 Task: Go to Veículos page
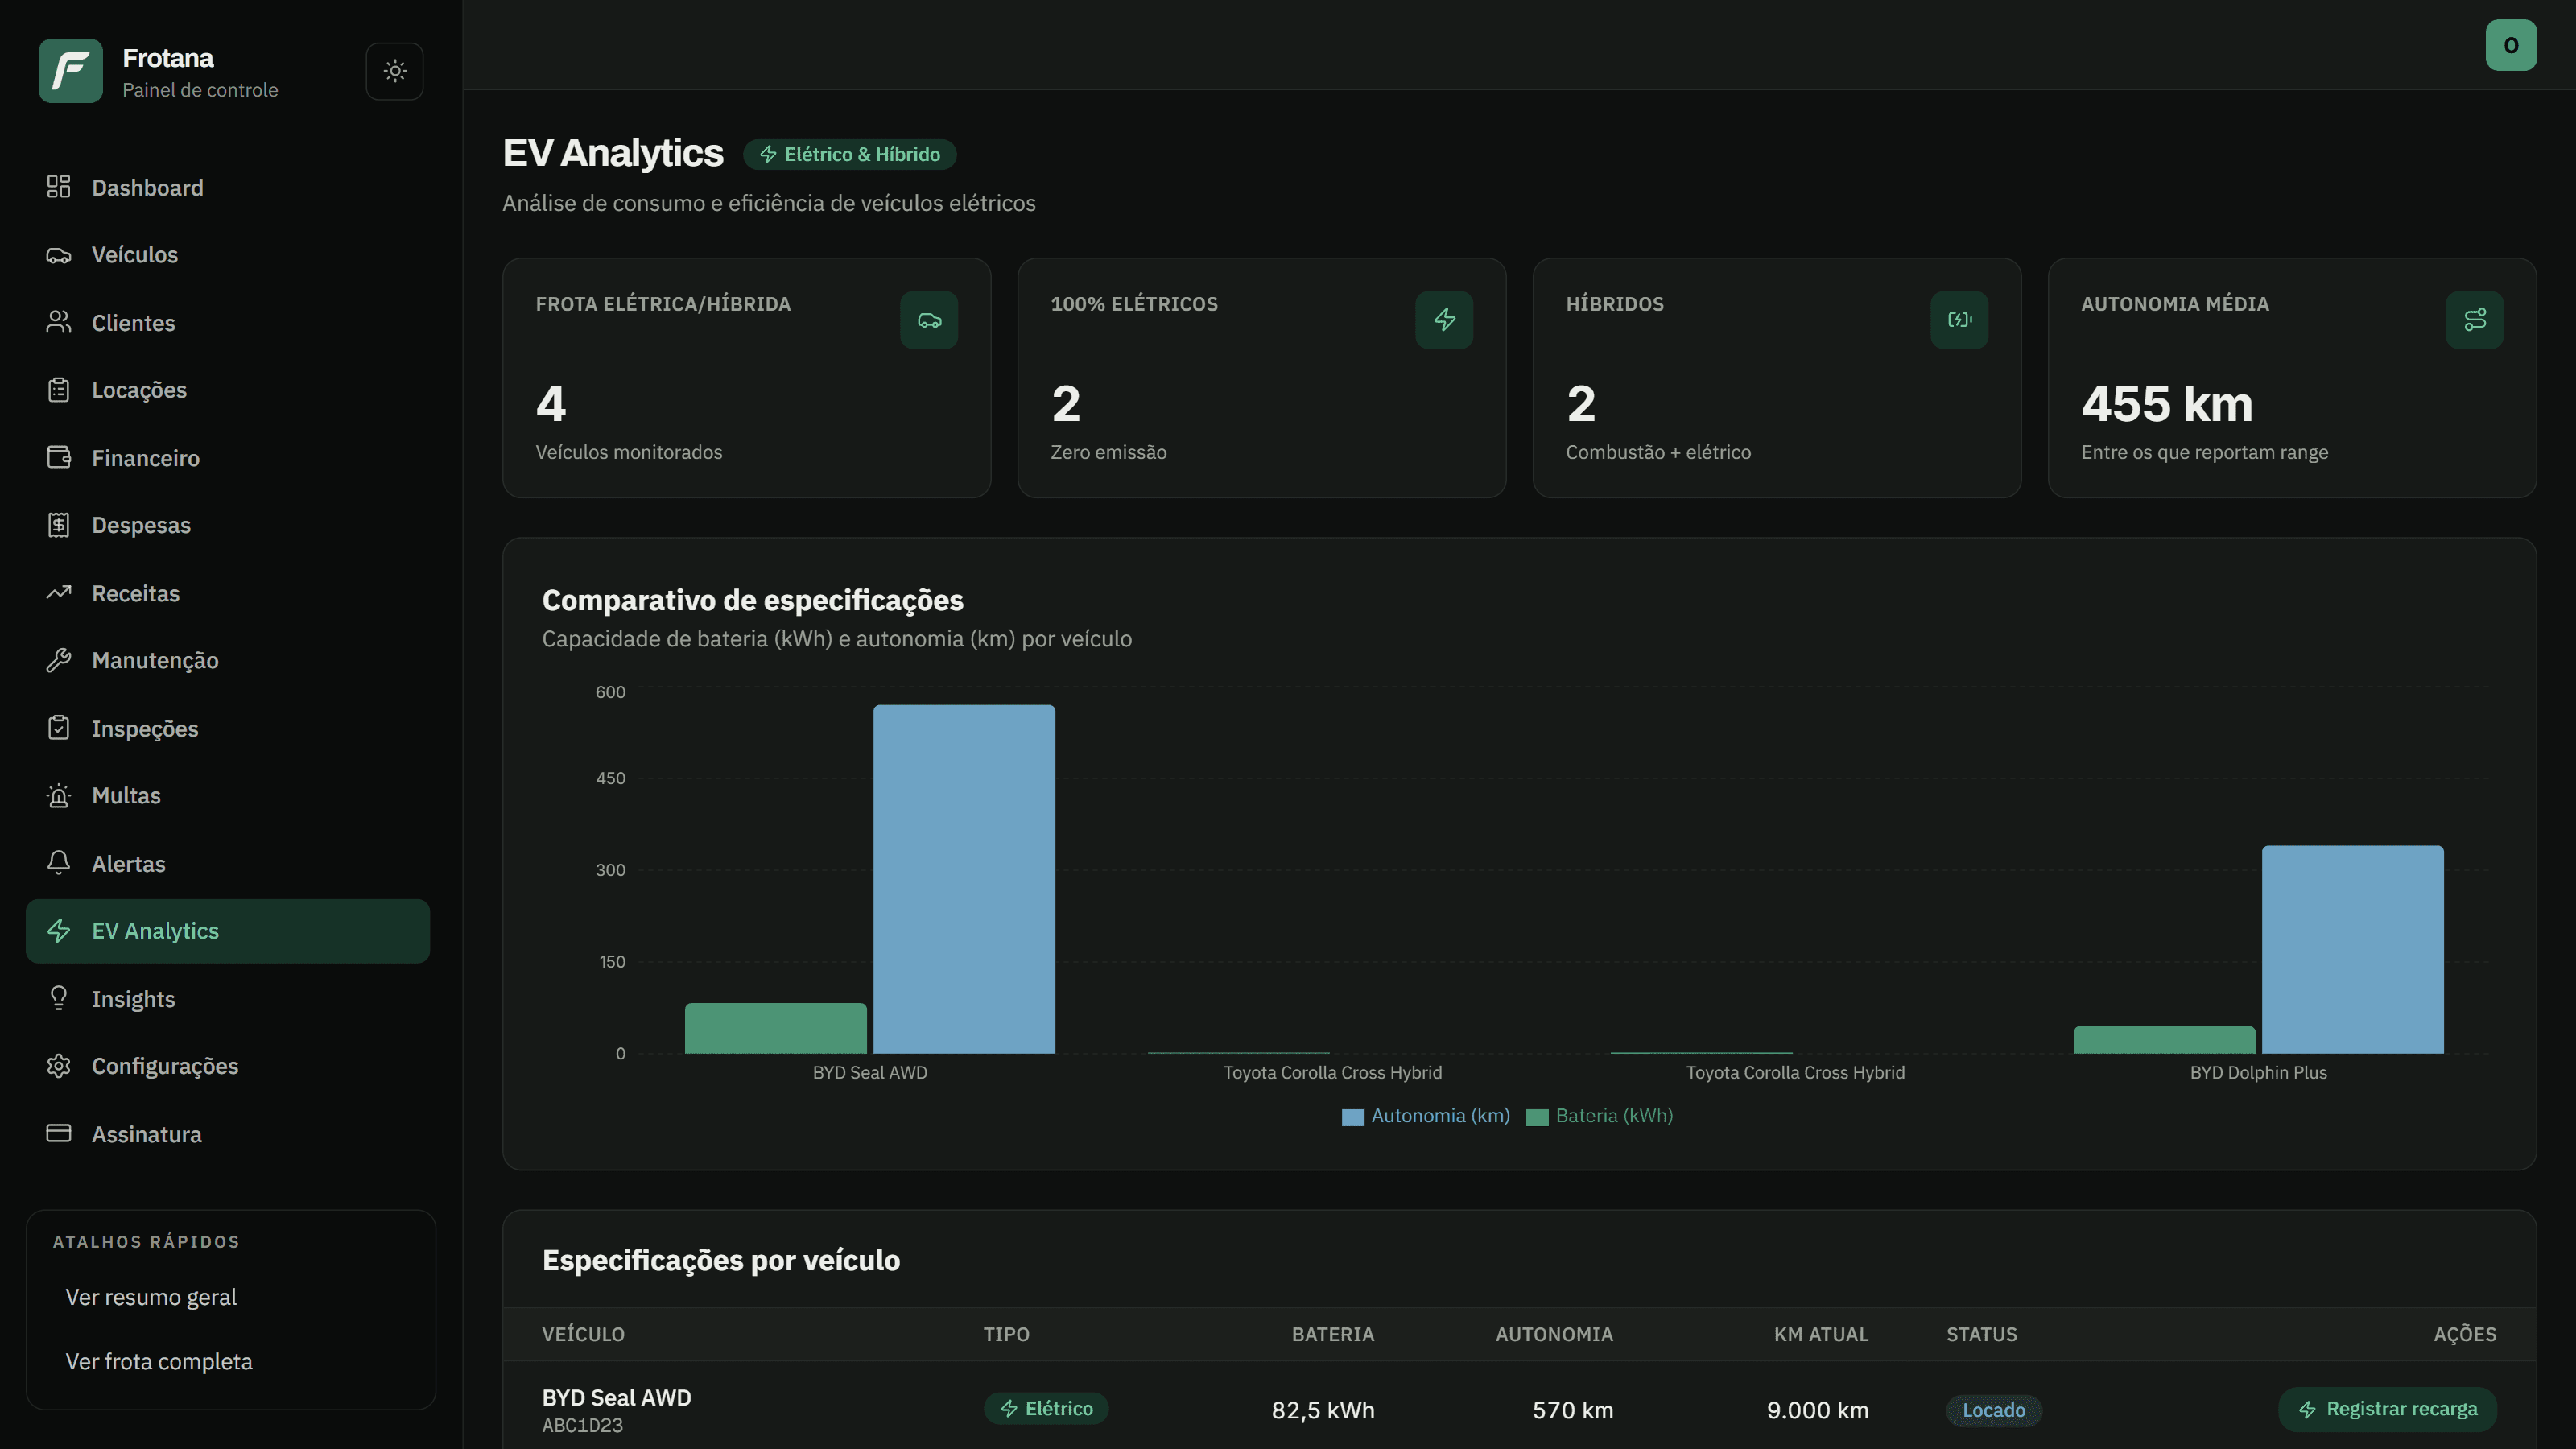228,255
